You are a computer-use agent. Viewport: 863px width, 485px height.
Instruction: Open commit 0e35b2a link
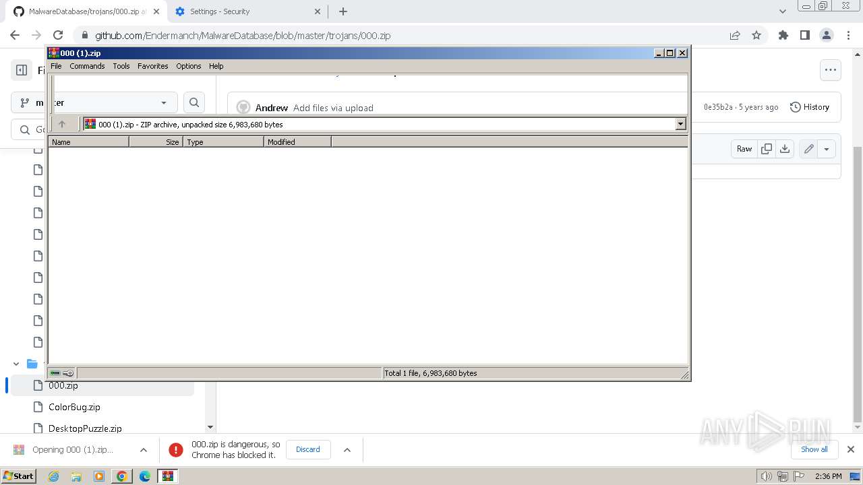(718, 107)
